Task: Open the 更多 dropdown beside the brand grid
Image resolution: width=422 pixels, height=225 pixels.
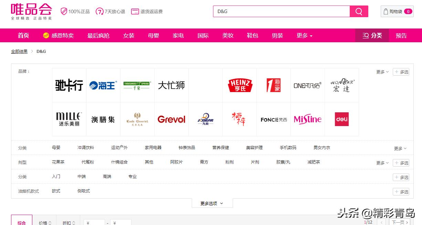Action: 382,72
